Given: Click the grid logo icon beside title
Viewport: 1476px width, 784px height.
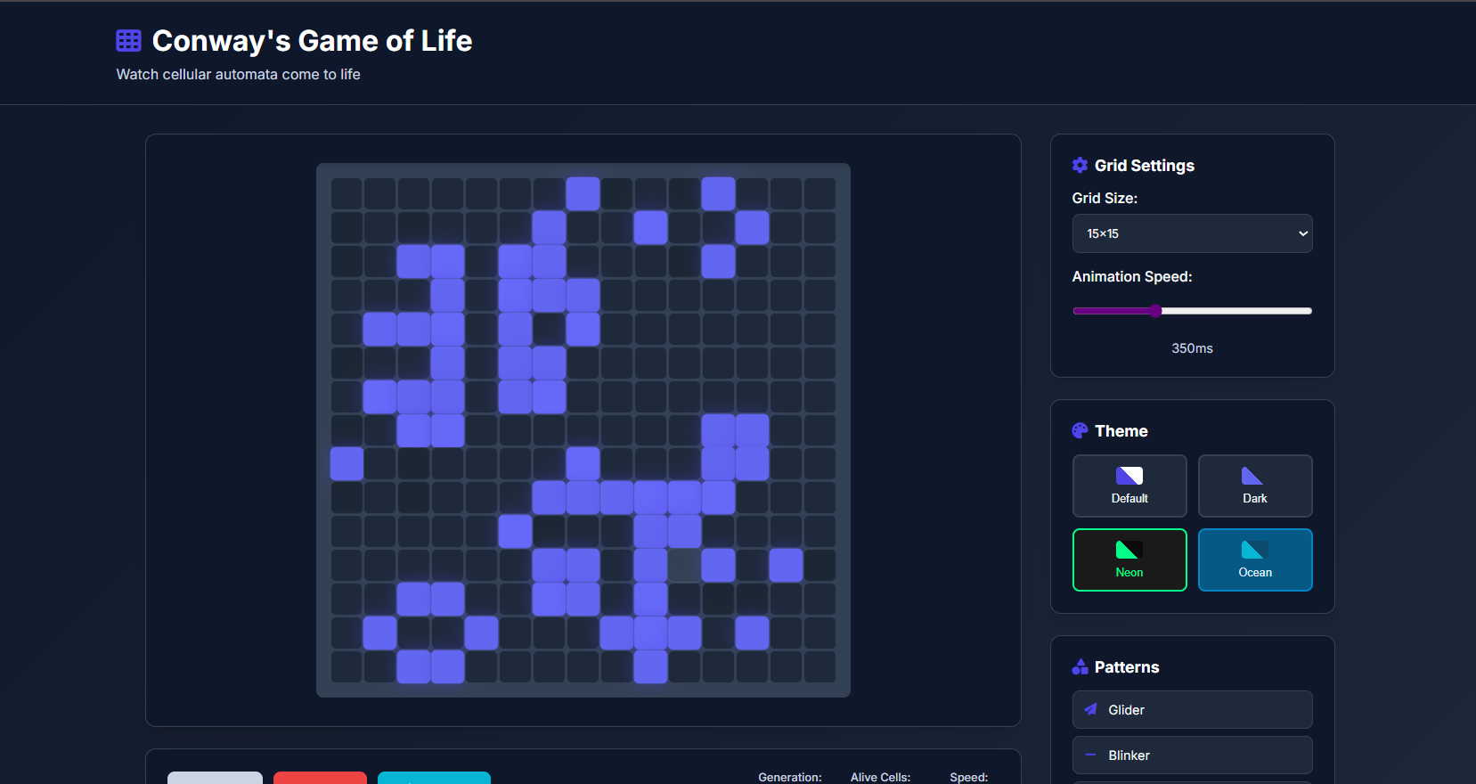Looking at the screenshot, I should [x=128, y=41].
